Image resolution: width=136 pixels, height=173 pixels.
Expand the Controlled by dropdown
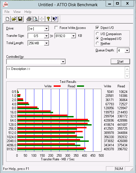click(63, 62)
